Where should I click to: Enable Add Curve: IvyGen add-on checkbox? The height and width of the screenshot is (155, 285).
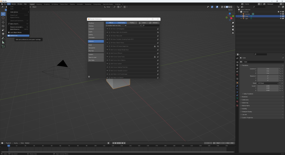[109, 64]
